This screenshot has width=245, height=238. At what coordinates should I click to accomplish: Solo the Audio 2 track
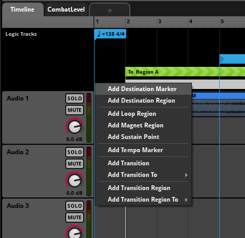click(x=75, y=152)
